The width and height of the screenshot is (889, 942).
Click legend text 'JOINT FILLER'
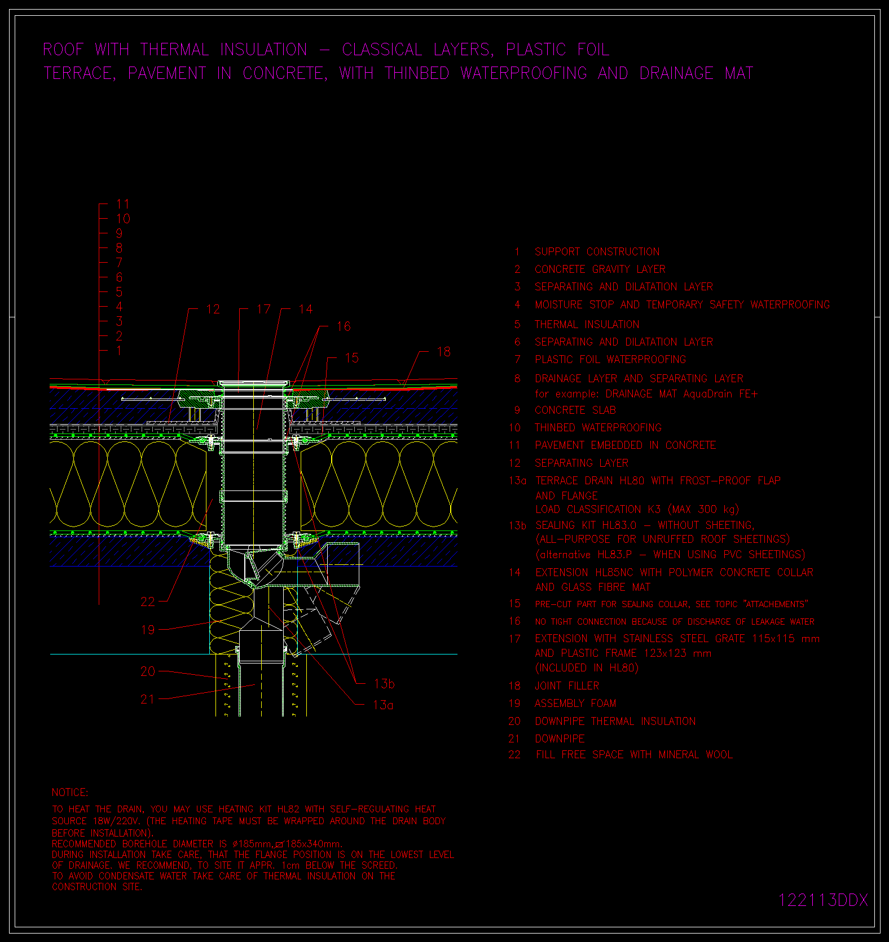567,686
